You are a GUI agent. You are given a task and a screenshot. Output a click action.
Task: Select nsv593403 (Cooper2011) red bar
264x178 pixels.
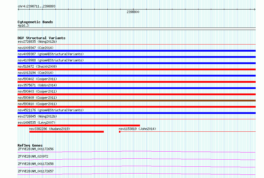[x=136, y=94]
